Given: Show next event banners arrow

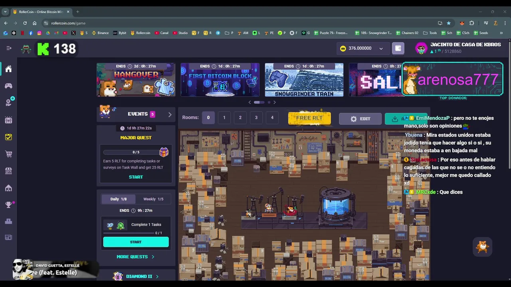Looking at the screenshot, I should [x=274, y=102].
